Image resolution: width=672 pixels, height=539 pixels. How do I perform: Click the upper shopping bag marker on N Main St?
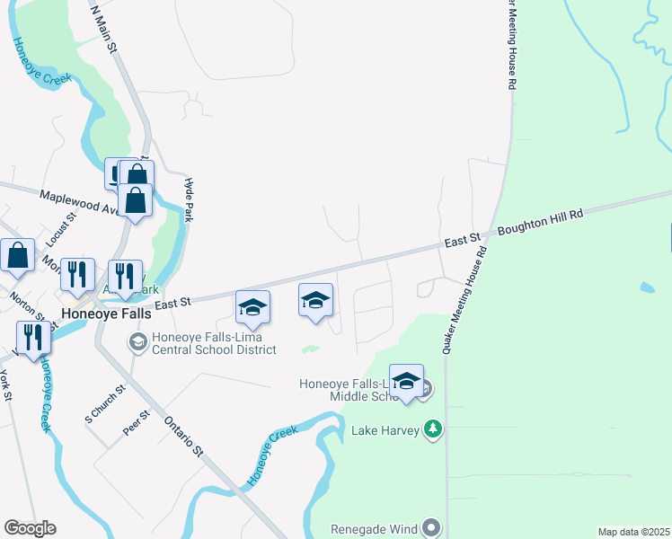(137, 176)
